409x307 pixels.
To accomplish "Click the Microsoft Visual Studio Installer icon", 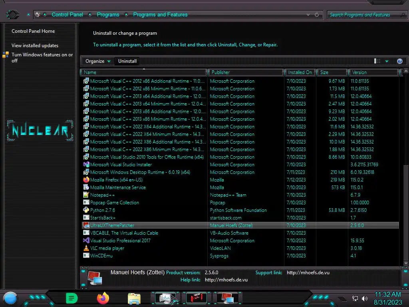I will click(x=86, y=164).
